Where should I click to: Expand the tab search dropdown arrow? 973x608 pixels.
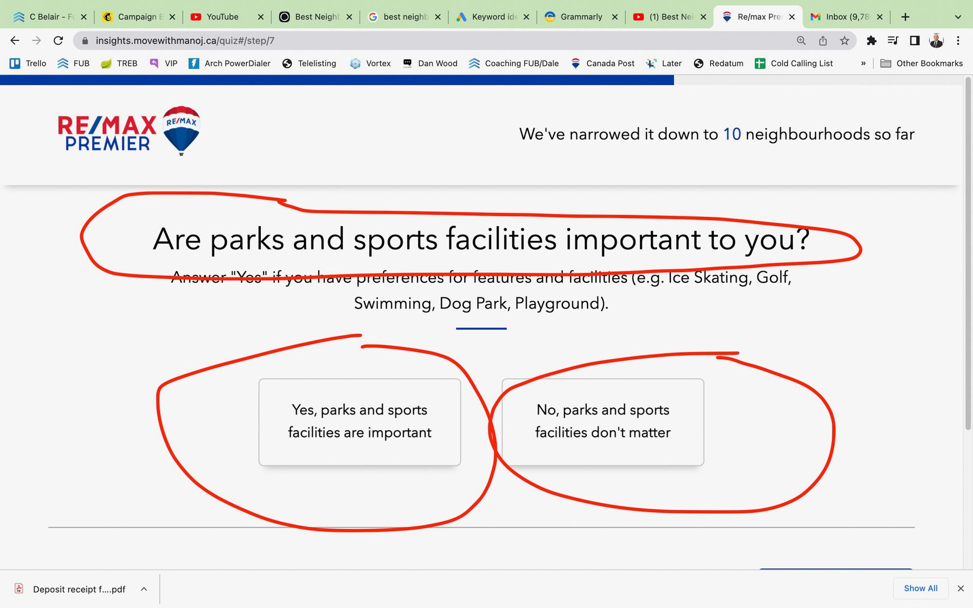958,17
